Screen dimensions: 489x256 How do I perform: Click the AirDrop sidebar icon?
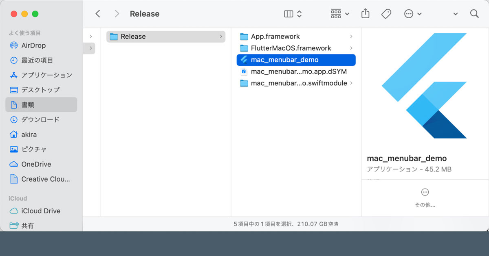pyautogui.click(x=14, y=46)
